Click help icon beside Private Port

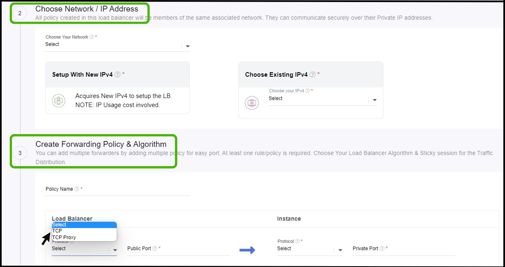coord(382,249)
